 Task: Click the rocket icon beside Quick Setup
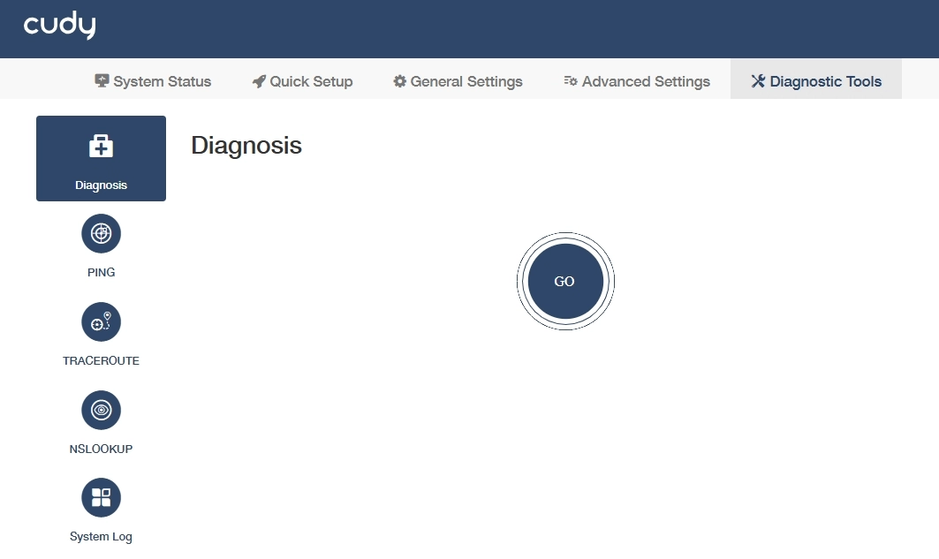click(259, 81)
